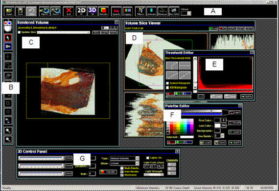Image resolution: width=279 pixels, height=191 pixels.
Task: Click the Update Slice slider bar in Rendered Volume
Action: [64, 32]
